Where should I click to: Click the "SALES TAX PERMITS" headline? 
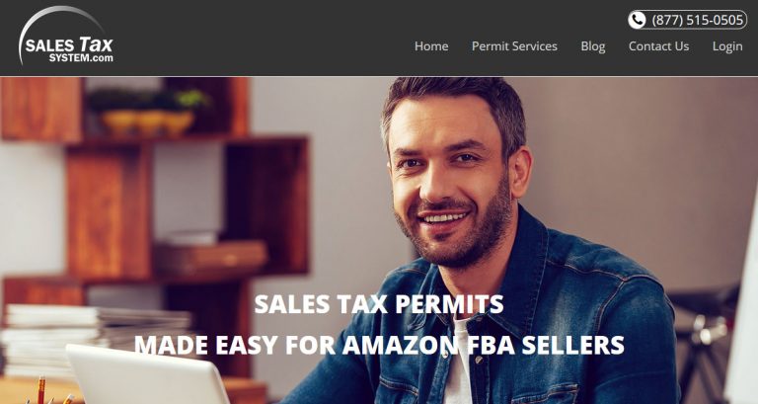[379, 304]
